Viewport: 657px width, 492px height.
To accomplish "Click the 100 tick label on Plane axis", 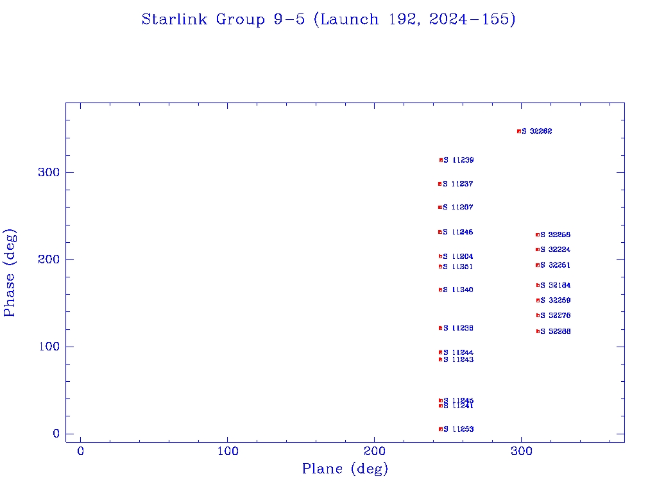I will [x=228, y=452].
